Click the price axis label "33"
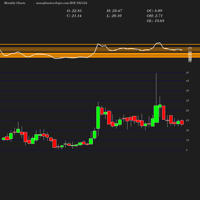This screenshot has height=200, width=200. [188, 100]
